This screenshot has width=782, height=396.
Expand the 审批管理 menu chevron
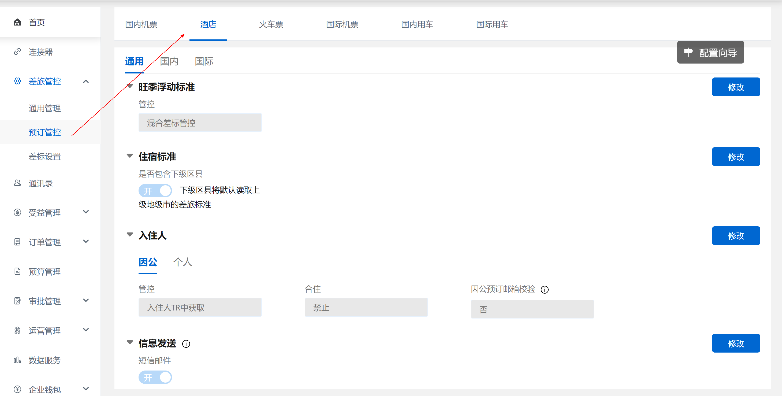(86, 300)
